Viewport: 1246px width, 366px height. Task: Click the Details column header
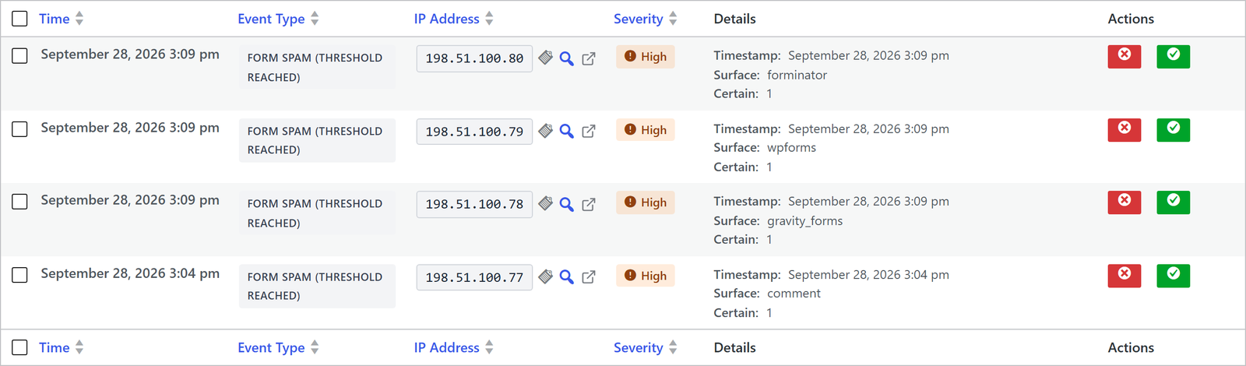(734, 19)
